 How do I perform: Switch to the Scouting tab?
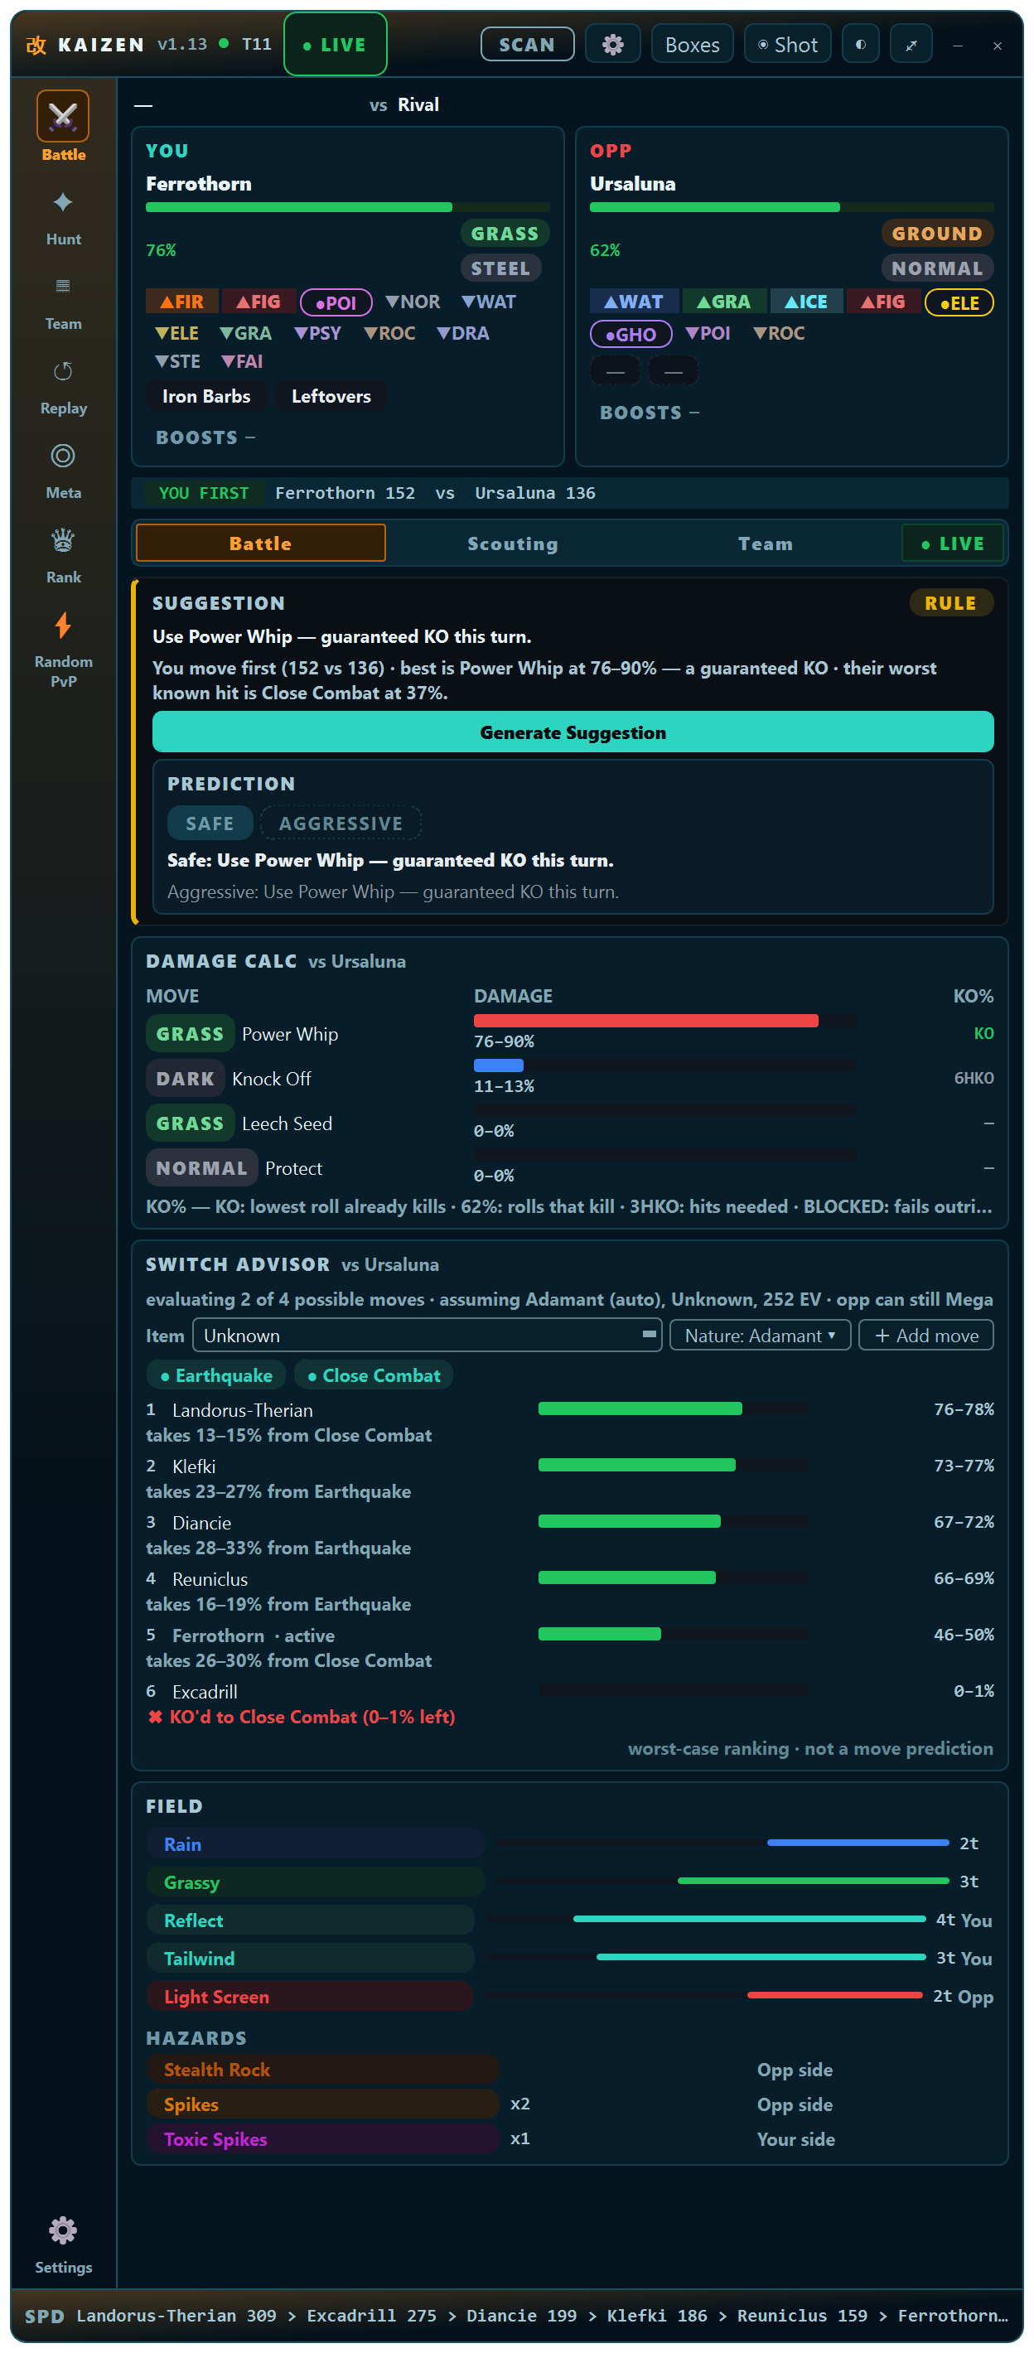point(512,543)
